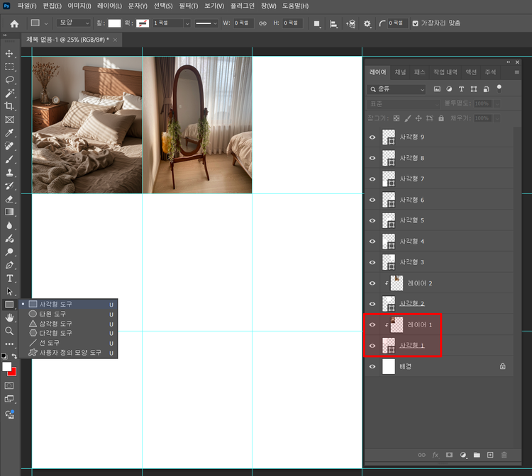Image resolution: width=532 pixels, height=476 pixels.
Task: Toggle visibility of the 배경 layer
Action: tap(372, 367)
